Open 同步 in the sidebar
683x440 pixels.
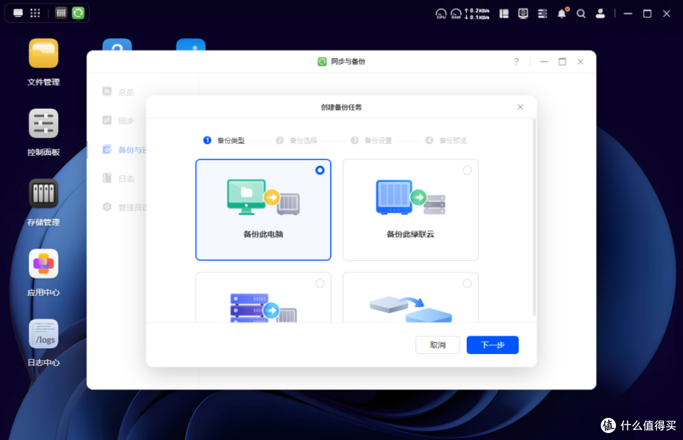pos(118,121)
